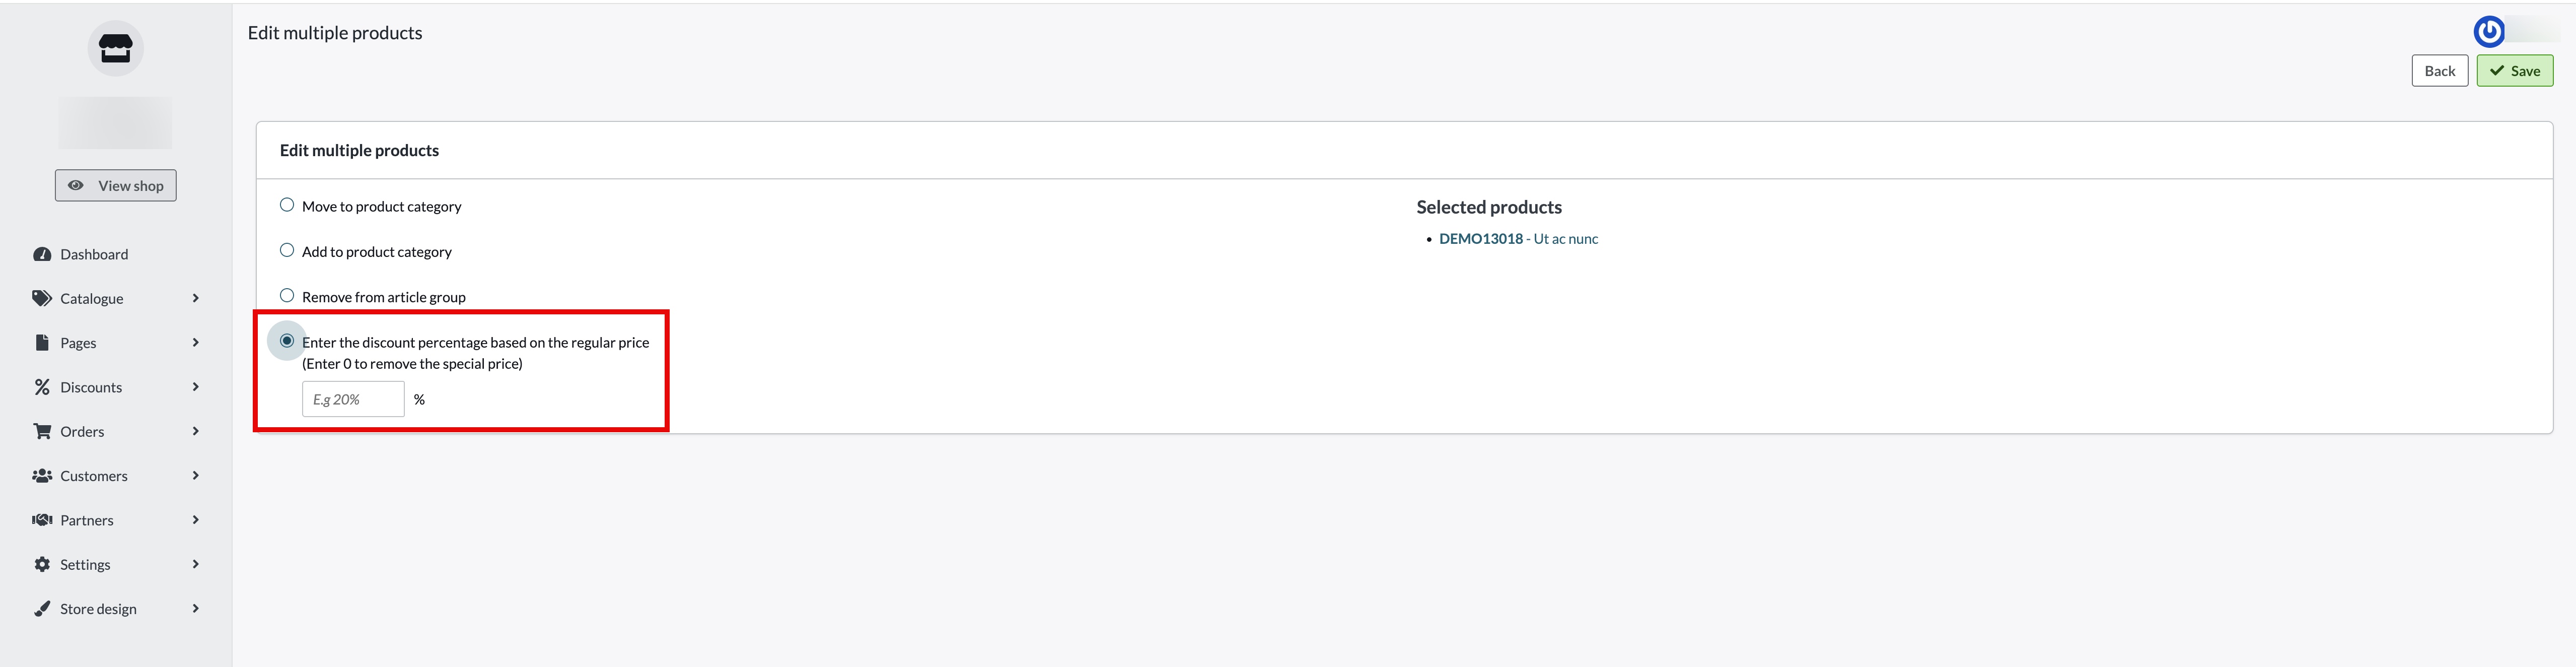Image resolution: width=2576 pixels, height=667 pixels.
Task: Click the Settings gear icon
Action: pyautogui.click(x=42, y=565)
